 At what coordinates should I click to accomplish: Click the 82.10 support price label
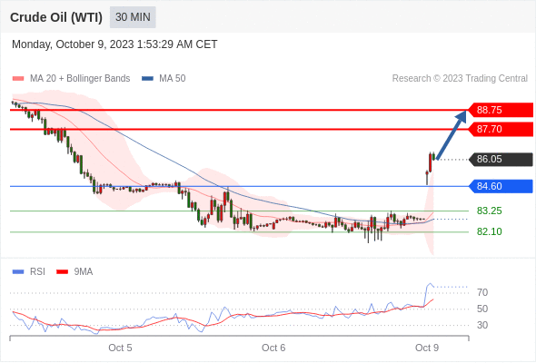[489, 231]
